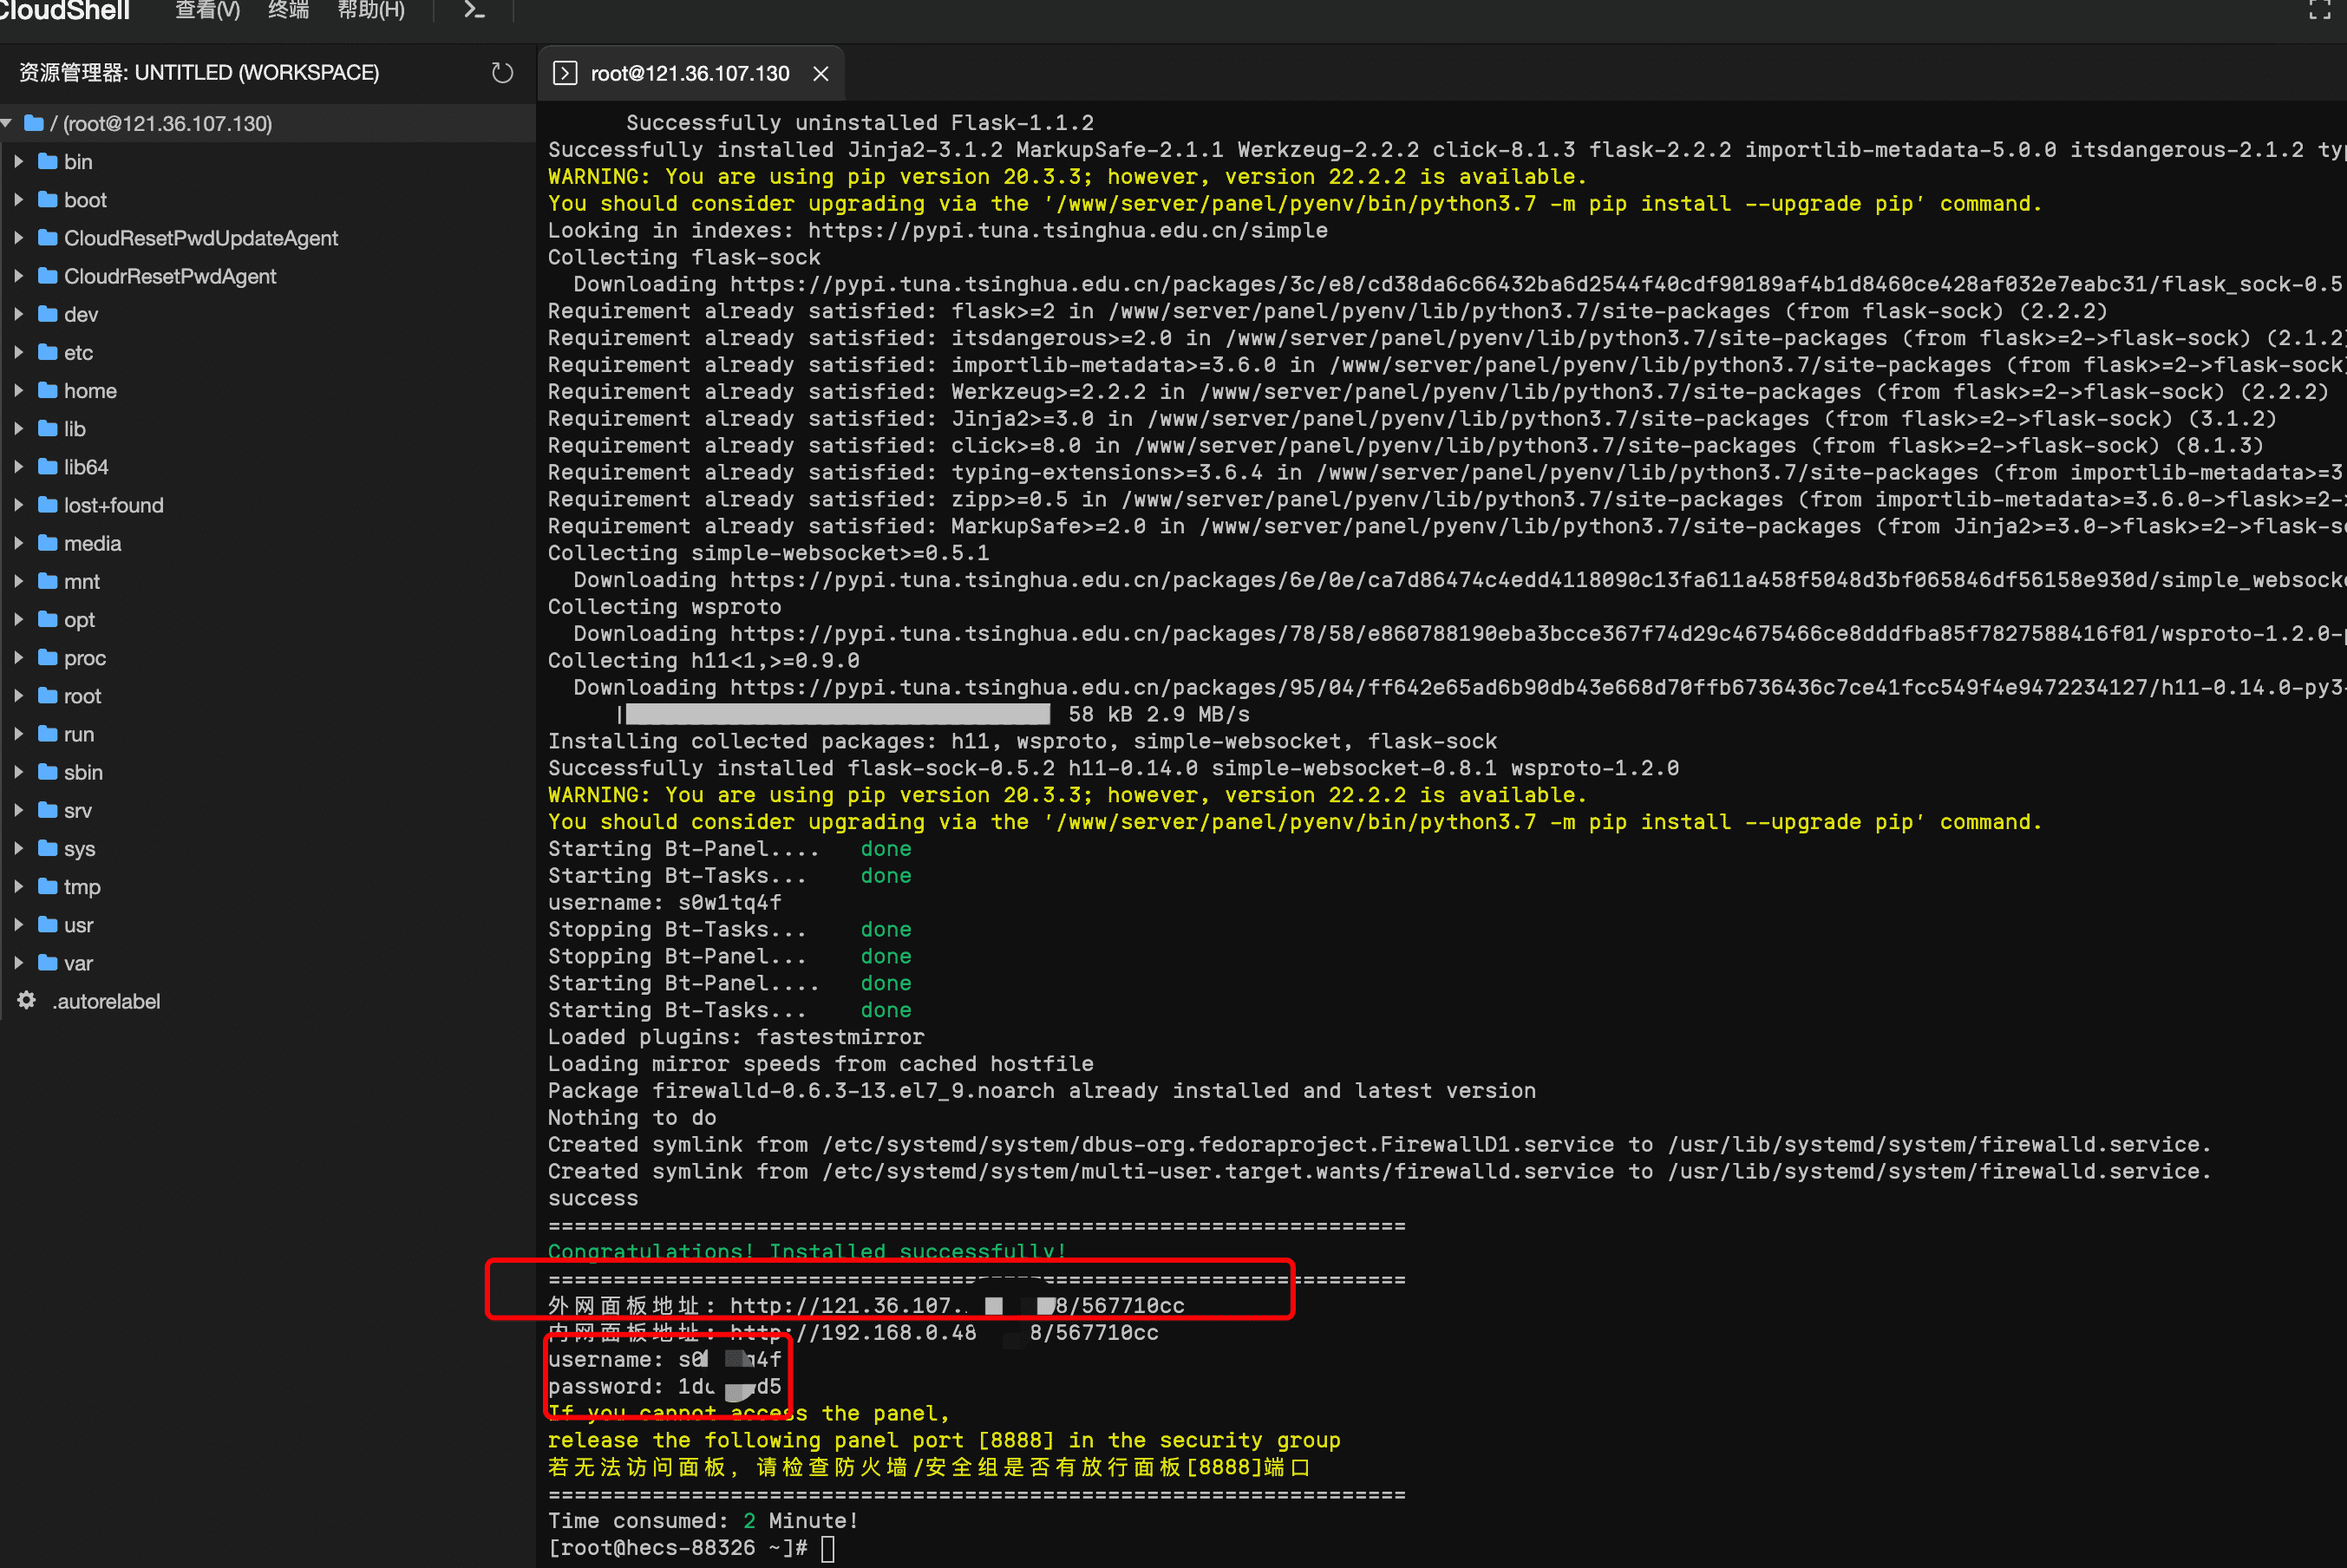Close the root@121.36.107.130 terminal tab
This screenshot has height=1568, width=2347.
(x=821, y=73)
